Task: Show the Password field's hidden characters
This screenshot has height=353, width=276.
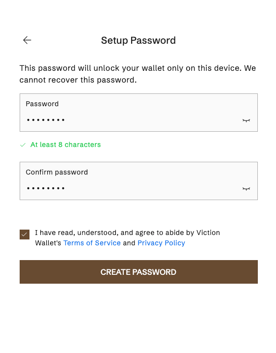Action: [x=246, y=120]
